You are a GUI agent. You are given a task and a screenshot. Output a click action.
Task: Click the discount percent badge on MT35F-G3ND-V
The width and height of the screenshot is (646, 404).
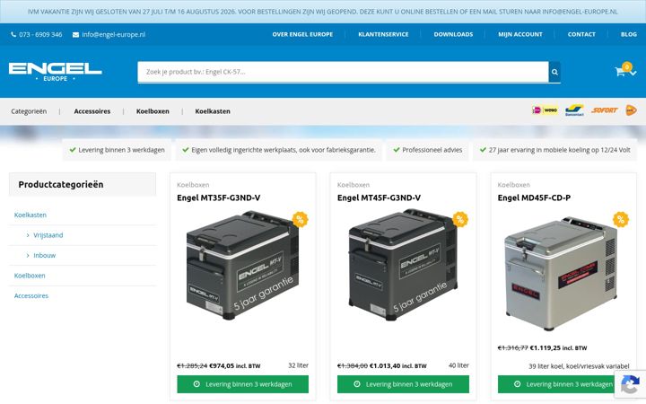300,219
